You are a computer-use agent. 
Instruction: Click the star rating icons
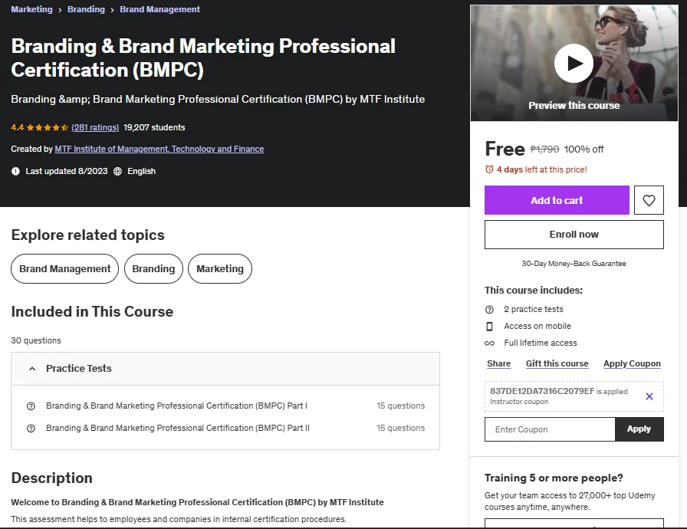(48, 127)
